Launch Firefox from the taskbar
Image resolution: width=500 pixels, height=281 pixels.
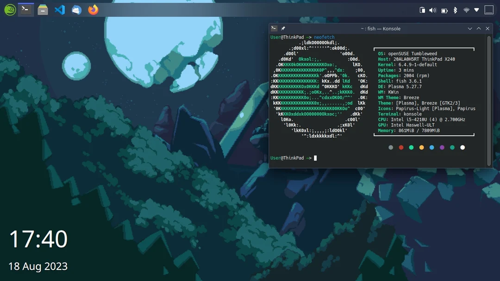[93, 9]
